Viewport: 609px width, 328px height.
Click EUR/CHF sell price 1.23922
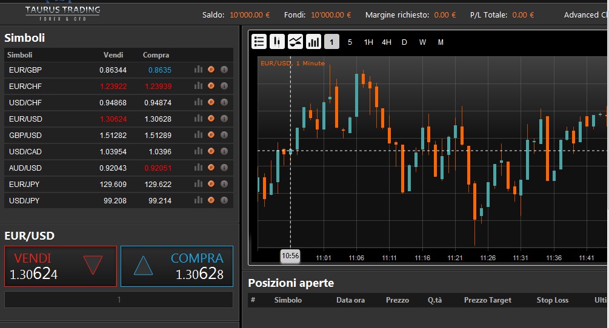(x=113, y=87)
